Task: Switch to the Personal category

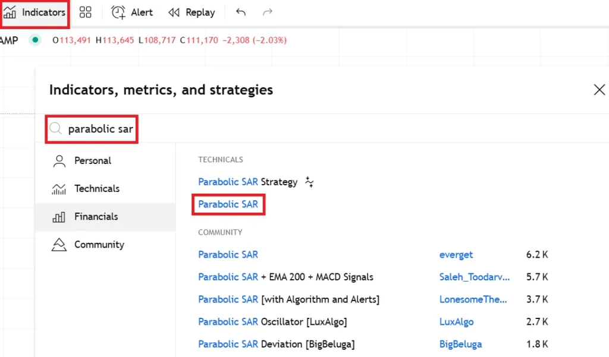Action: (x=92, y=160)
